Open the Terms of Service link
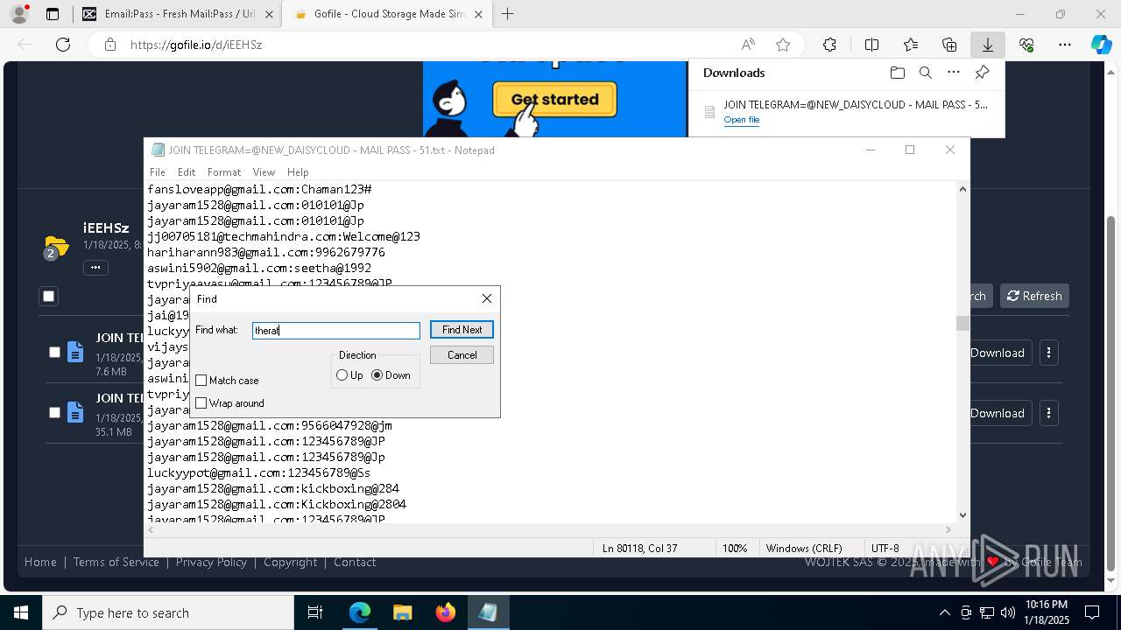Image resolution: width=1121 pixels, height=630 pixels. click(x=116, y=563)
